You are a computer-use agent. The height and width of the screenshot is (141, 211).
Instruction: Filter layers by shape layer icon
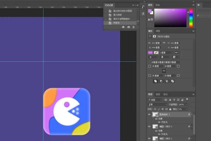point(178,100)
